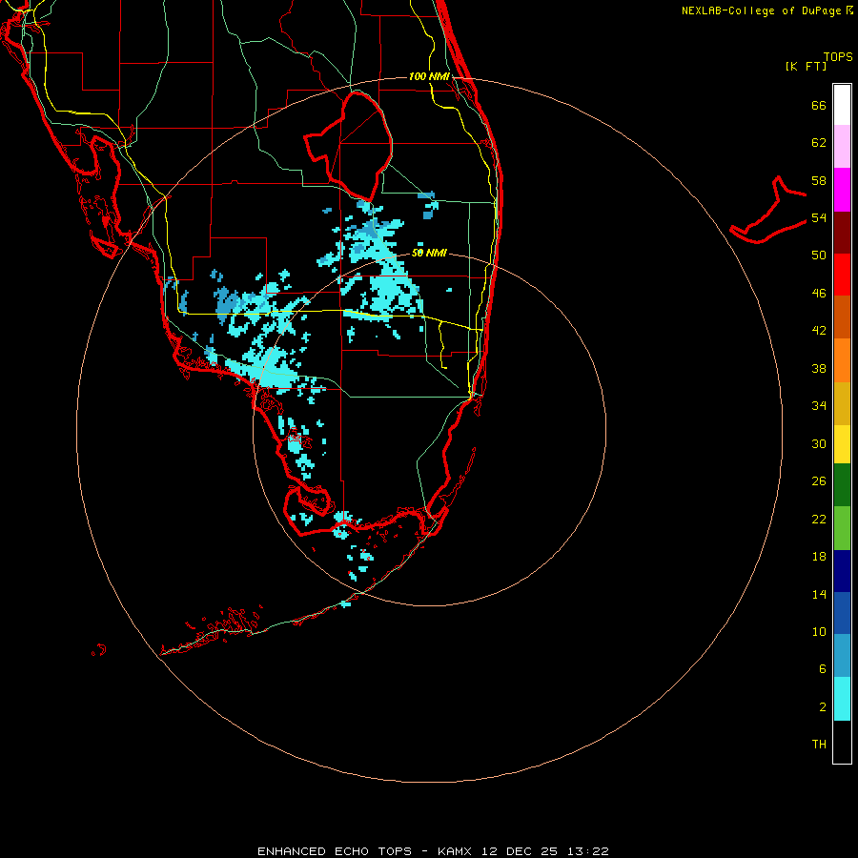Click the 42 value on the scale
The width and height of the screenshot is (858, 858).
pos(819,331)
